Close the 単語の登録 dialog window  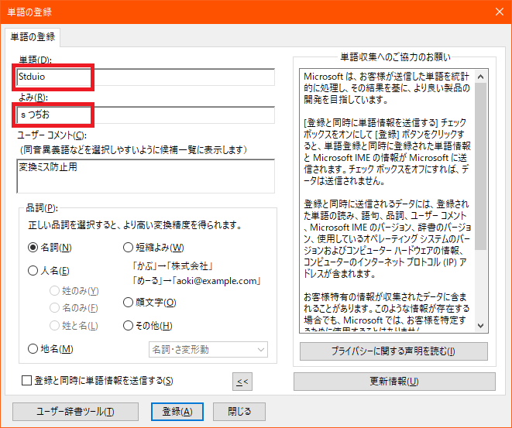(500, 12)
